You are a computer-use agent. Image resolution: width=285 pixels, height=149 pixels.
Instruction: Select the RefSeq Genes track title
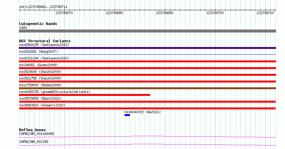tap(32, 130)
